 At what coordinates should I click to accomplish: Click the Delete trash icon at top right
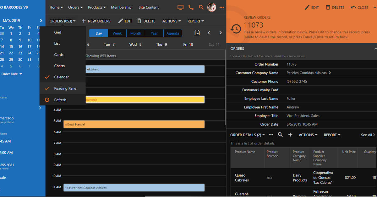[335, 7]
